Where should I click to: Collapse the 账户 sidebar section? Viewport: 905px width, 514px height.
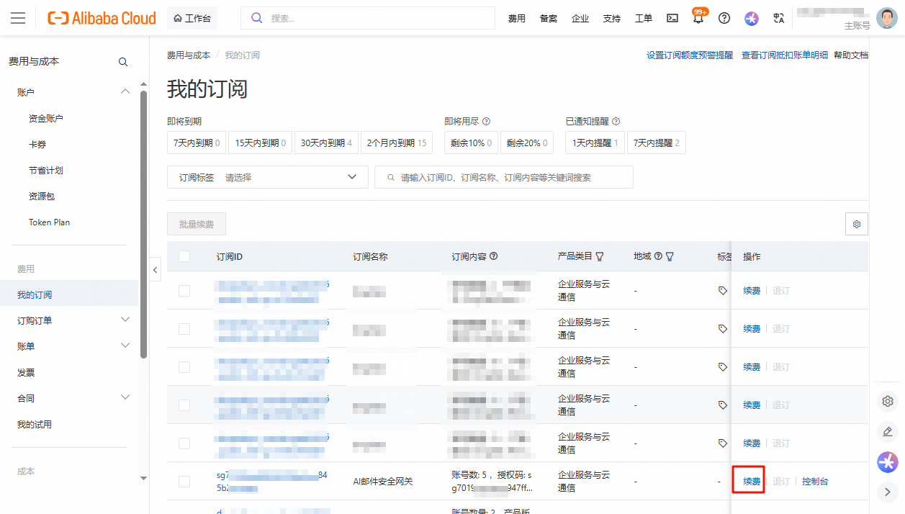(x=125, y=91)
